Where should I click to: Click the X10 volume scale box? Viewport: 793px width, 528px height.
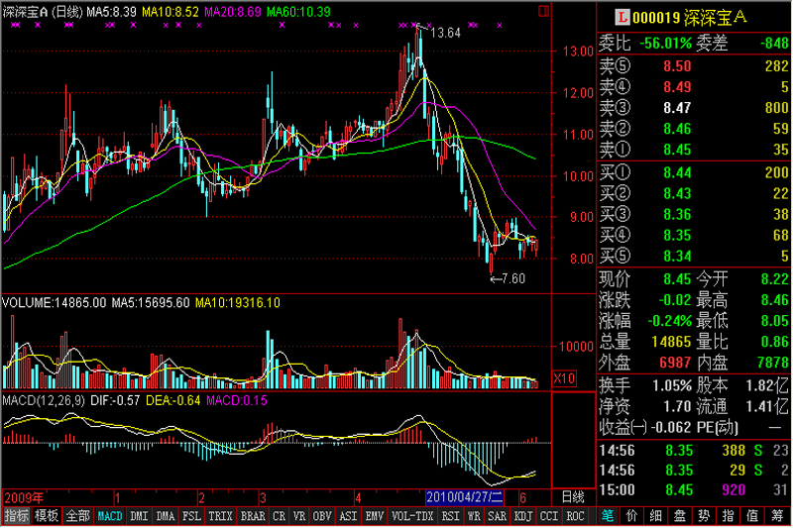[x=564, y=378]
